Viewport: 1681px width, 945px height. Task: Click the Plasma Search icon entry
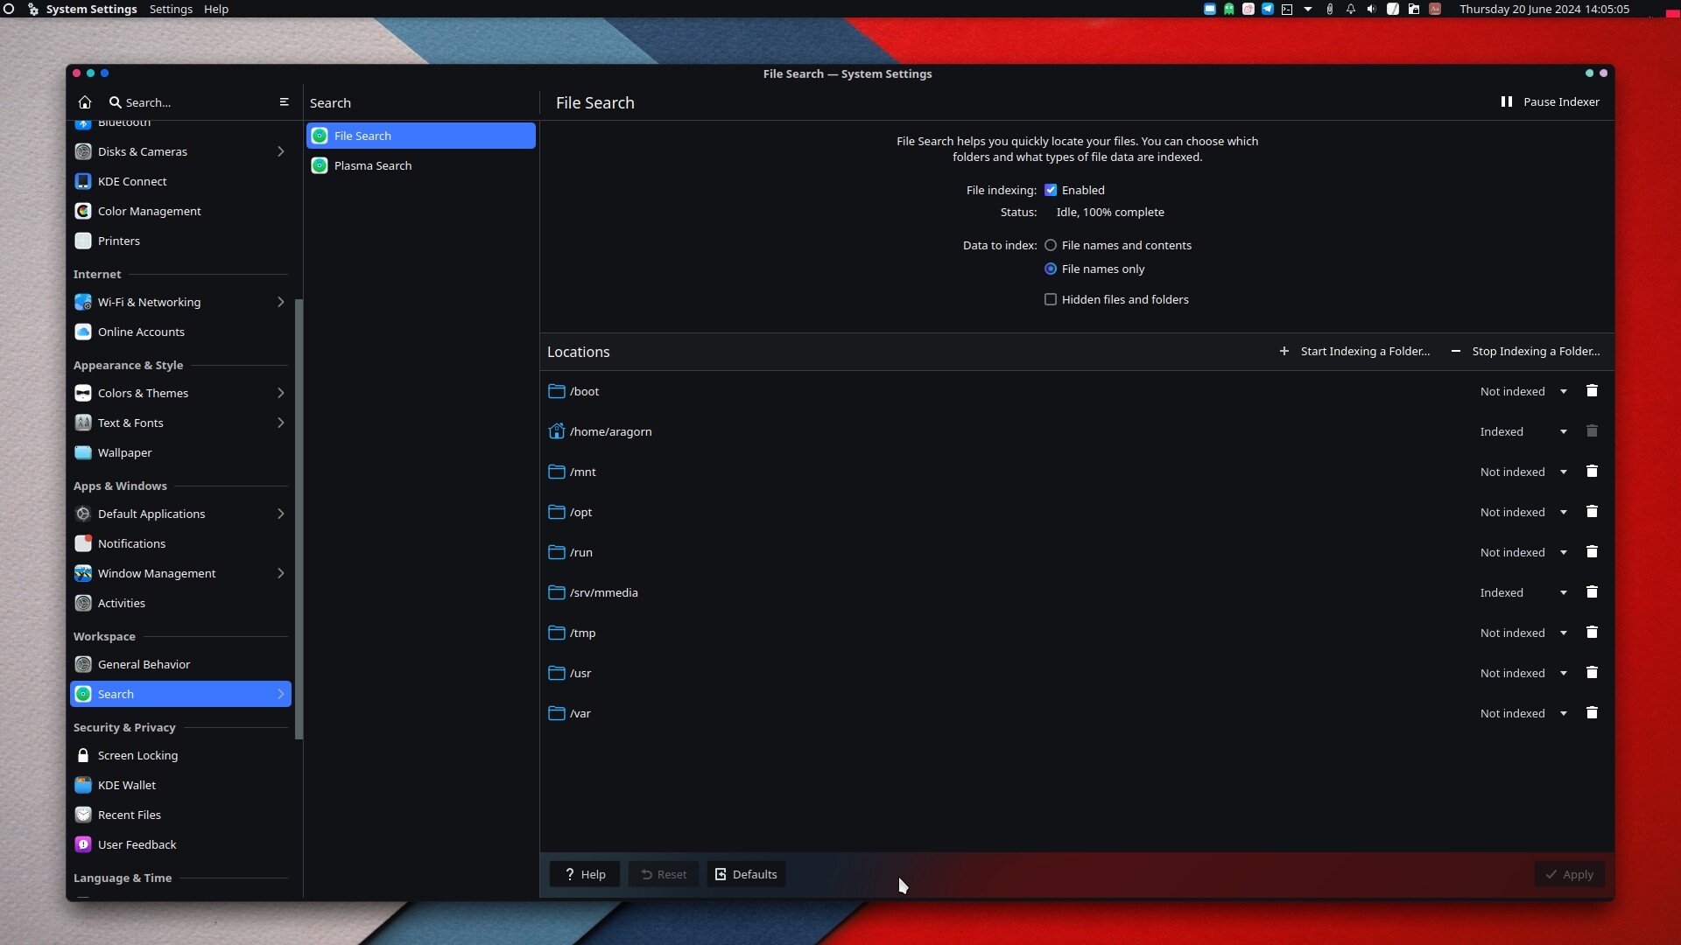[x=320, y=165]
